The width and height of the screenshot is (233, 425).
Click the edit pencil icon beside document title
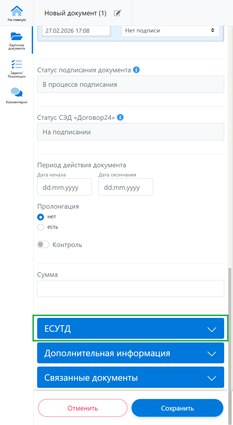tap(117, 13)
